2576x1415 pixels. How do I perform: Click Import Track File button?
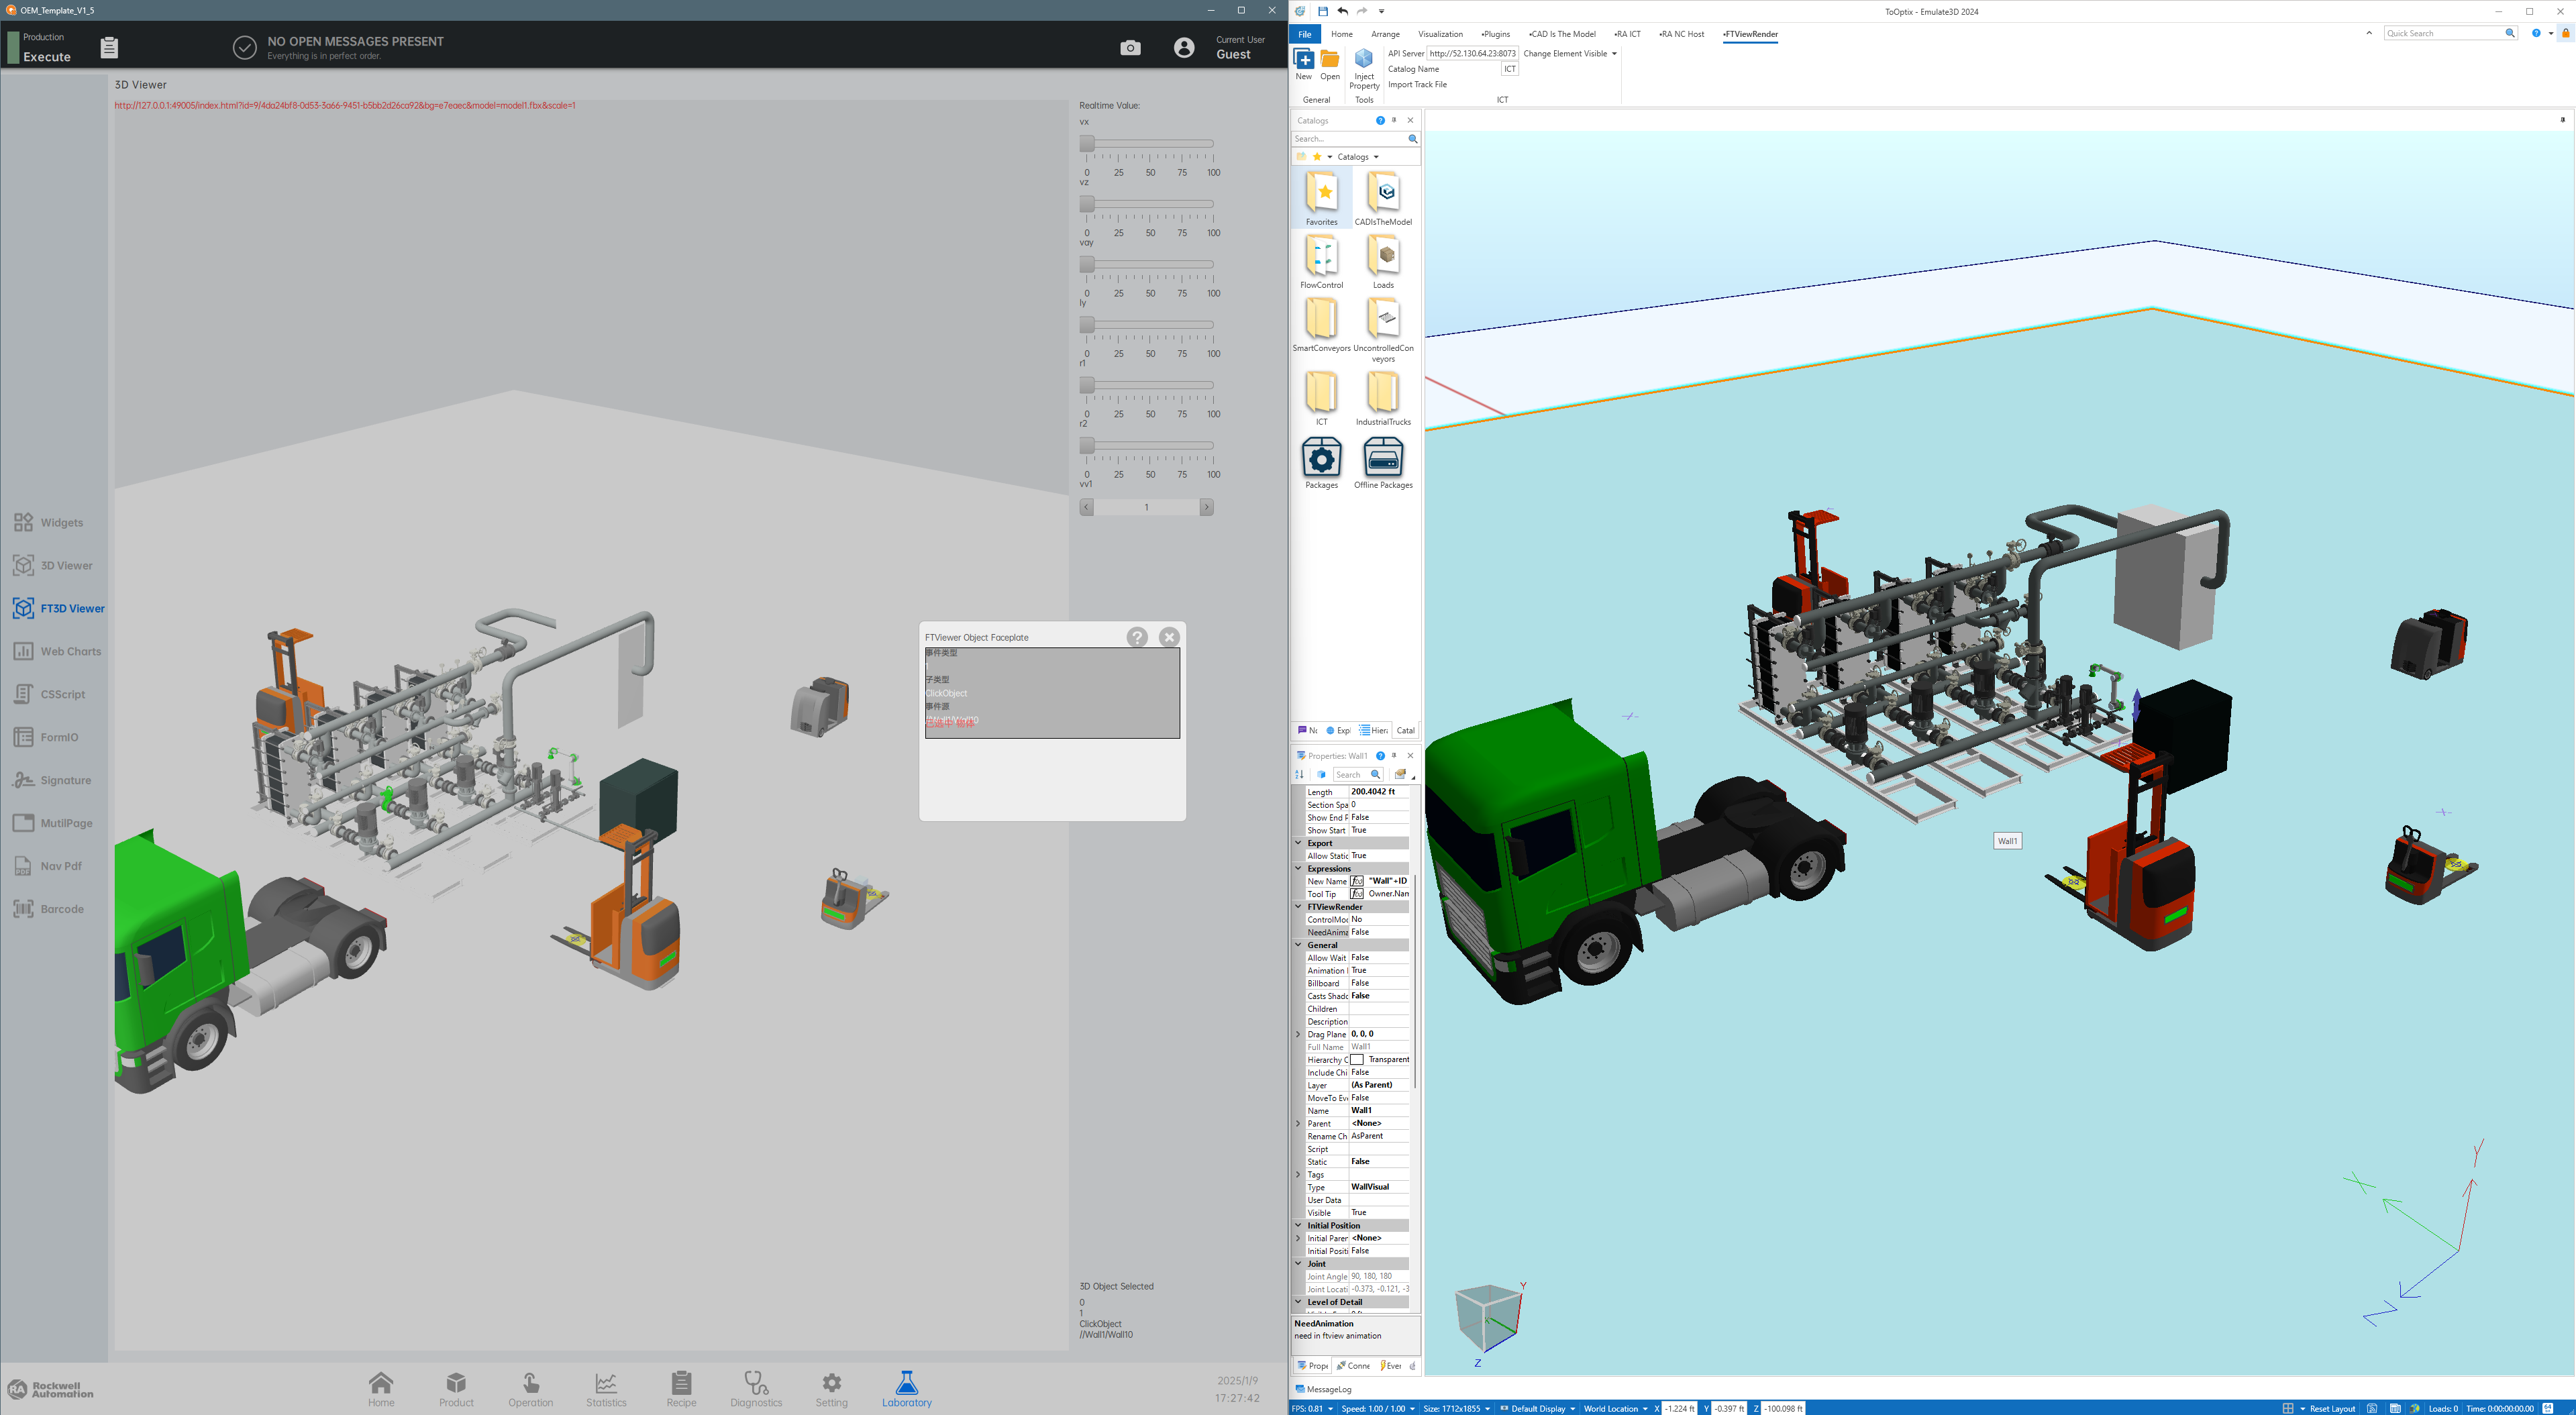tap(1417, 85)
